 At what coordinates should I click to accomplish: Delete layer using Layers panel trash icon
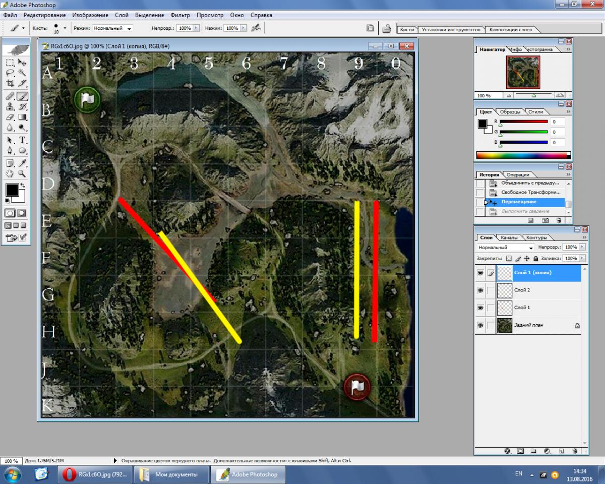point(571,451)
